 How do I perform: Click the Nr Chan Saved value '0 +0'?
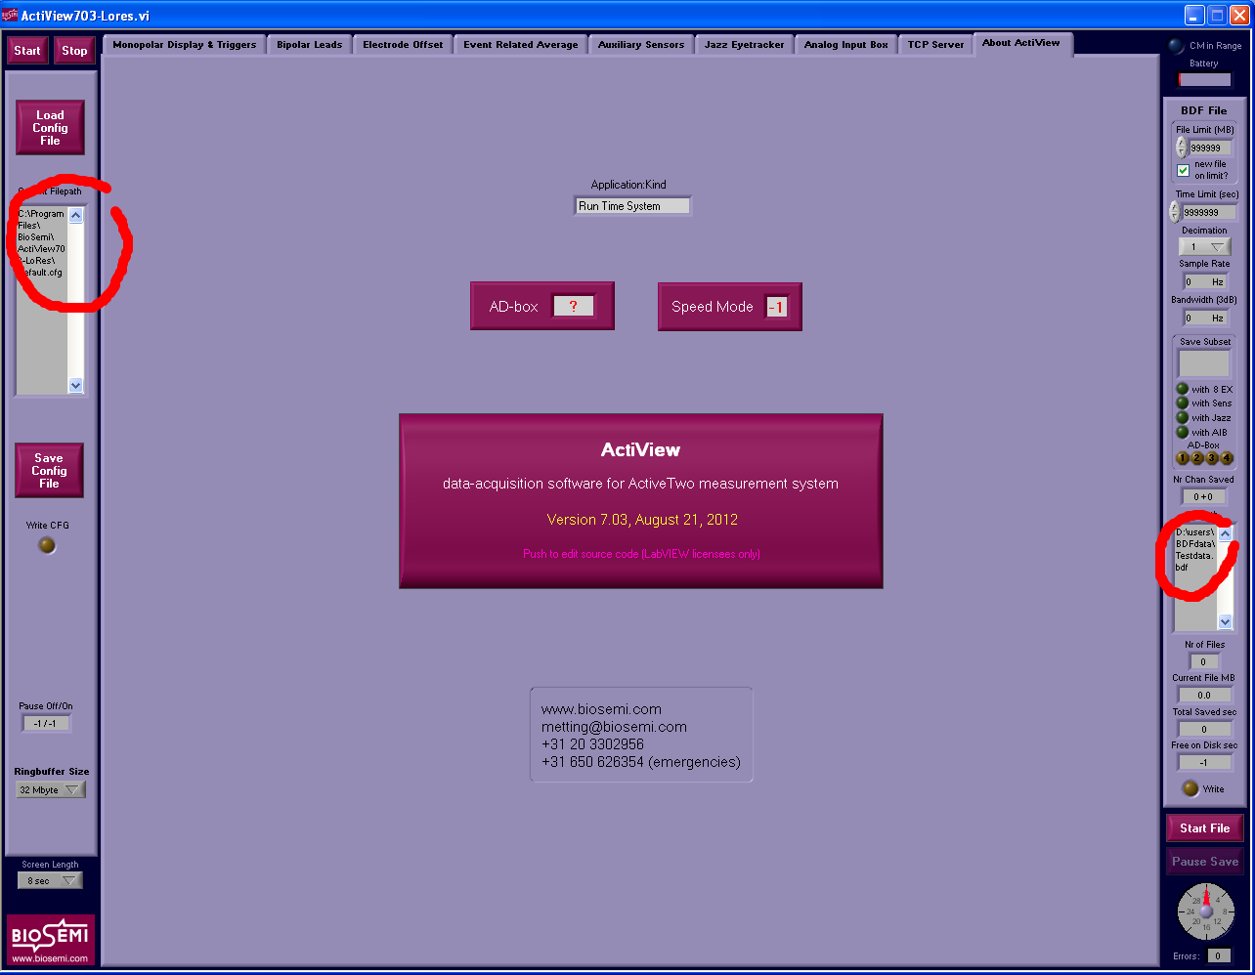(1203, 497)
